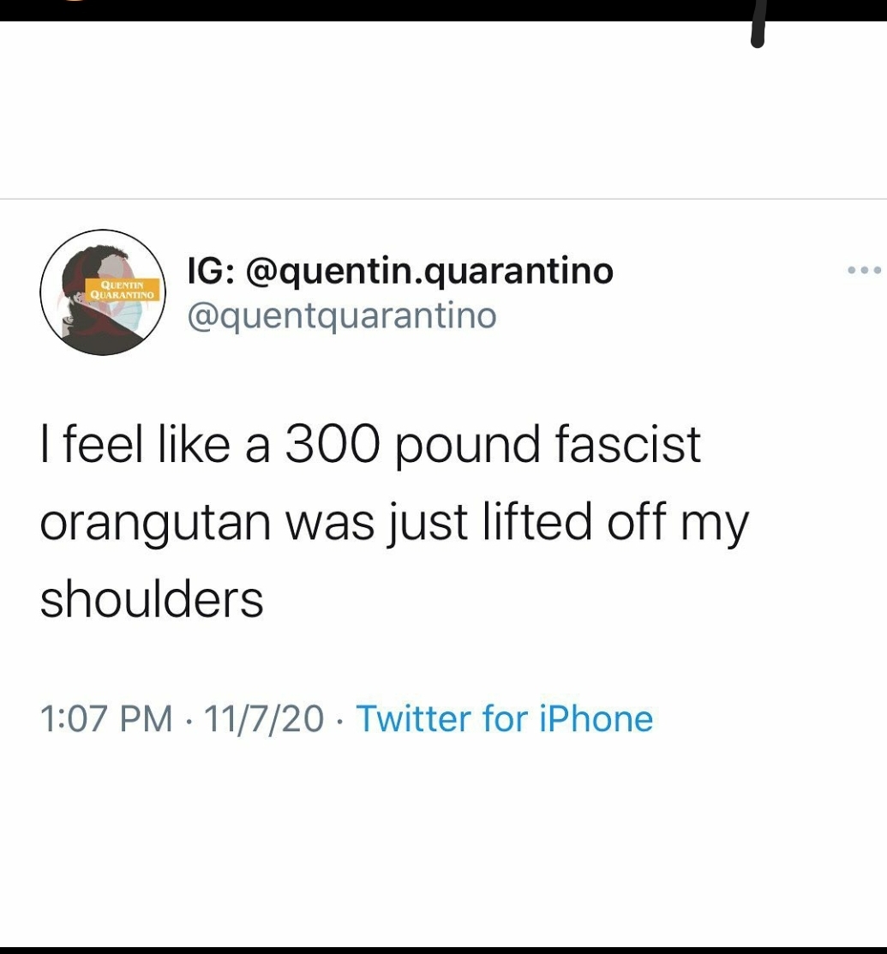Image resolution: width=887 pixels, height=954 pixels.
Task: Click the top black bar
Action: coord(444,10)
